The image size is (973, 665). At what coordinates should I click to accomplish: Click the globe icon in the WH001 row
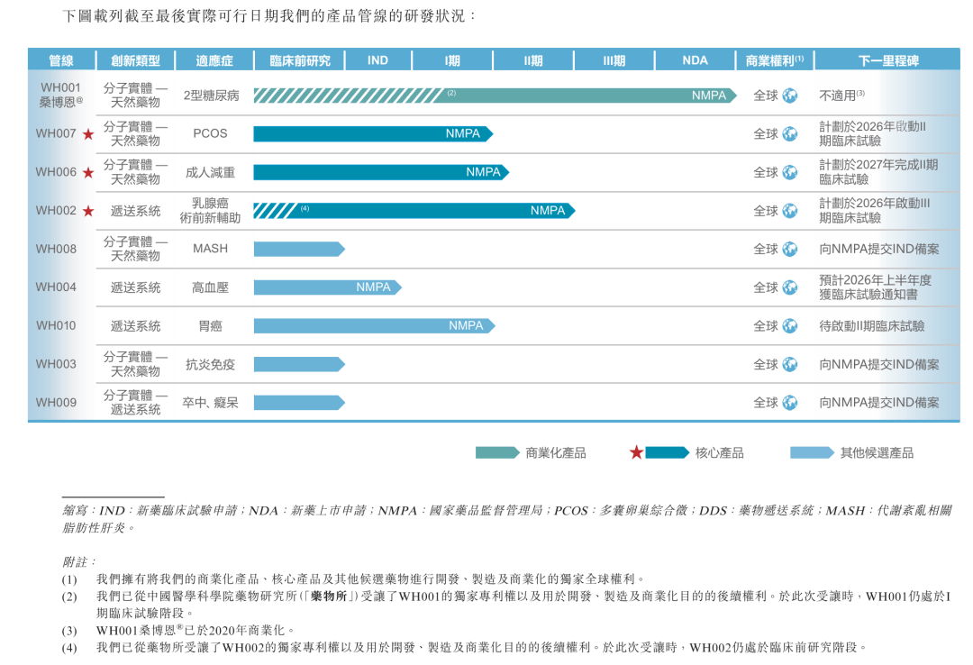coord(790,96)
